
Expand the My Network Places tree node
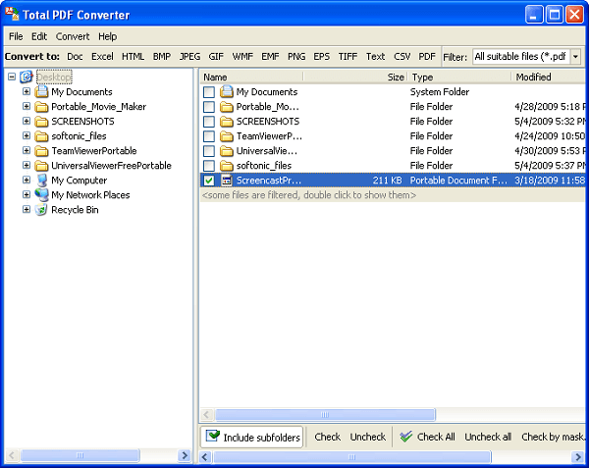tap(27, 194)
